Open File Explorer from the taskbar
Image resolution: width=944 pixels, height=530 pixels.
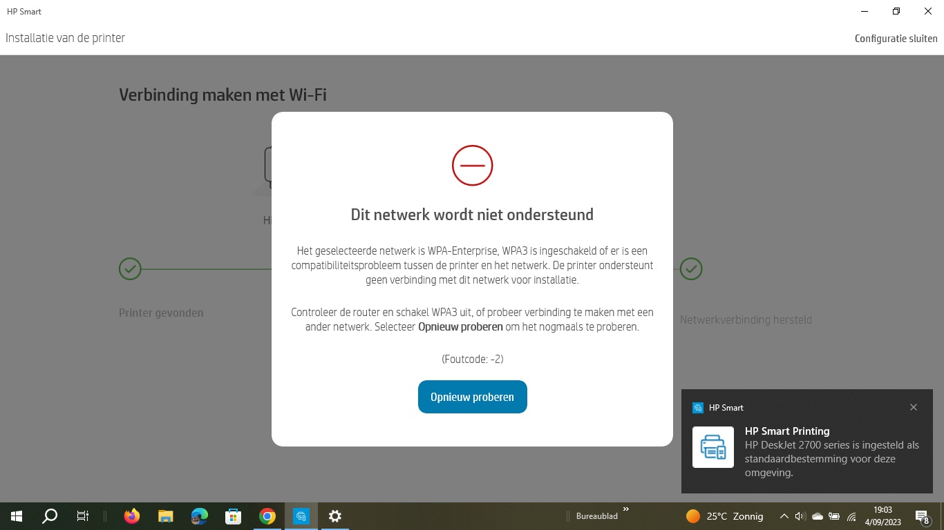[x=165, y=516]
